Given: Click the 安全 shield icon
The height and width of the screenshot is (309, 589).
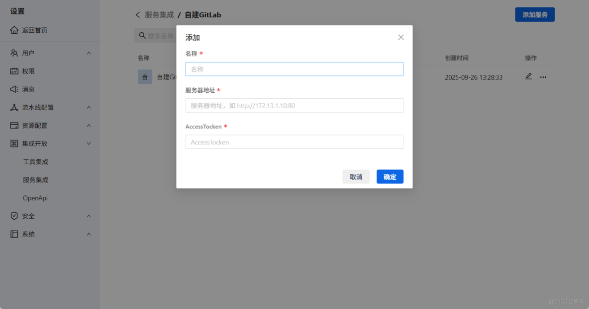Looking at the screenshot, I should [13, 216].
